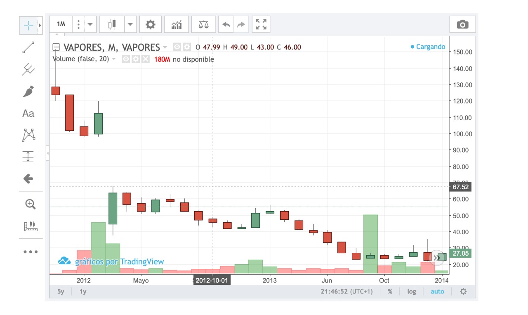Toggle log scale mode

[x=412, y=291]
